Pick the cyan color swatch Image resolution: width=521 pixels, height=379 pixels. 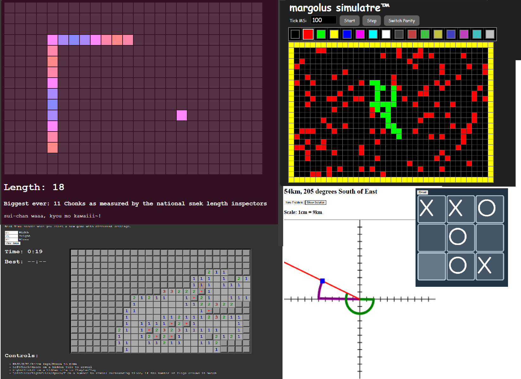click(x=373, y=34)
